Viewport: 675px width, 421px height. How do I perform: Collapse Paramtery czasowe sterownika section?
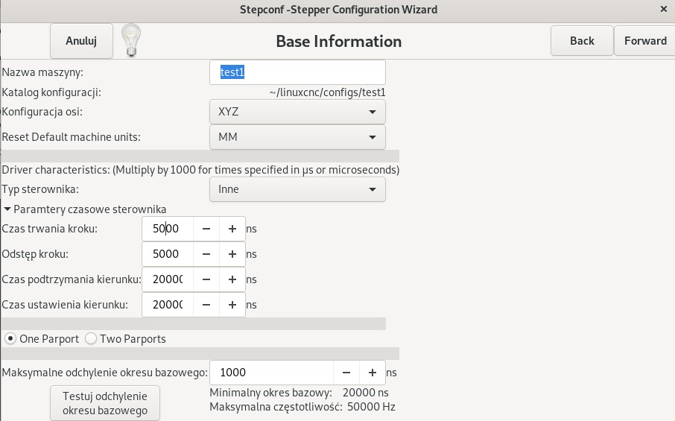point(85,209)
